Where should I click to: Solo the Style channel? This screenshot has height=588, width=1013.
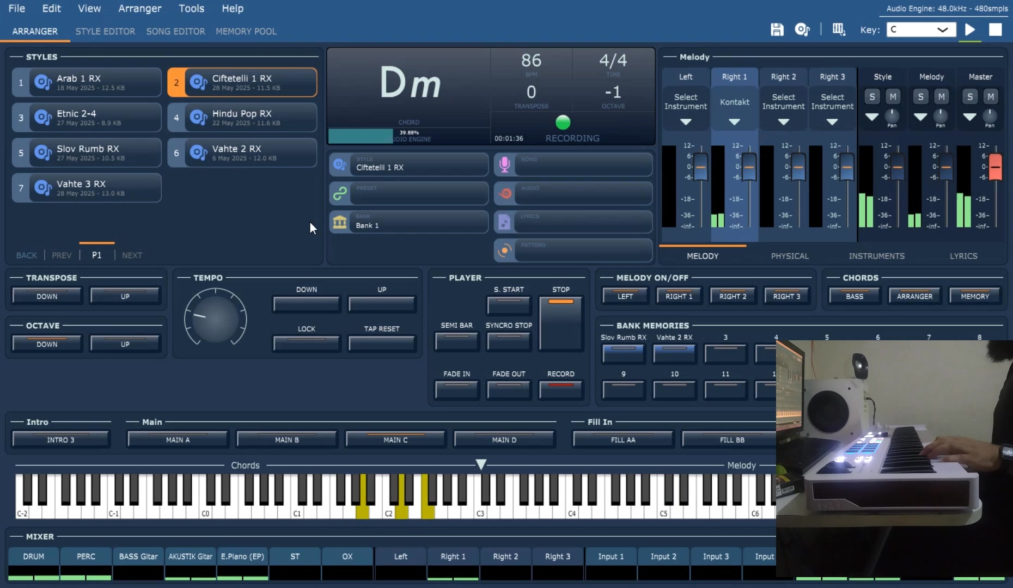point(872,97)
